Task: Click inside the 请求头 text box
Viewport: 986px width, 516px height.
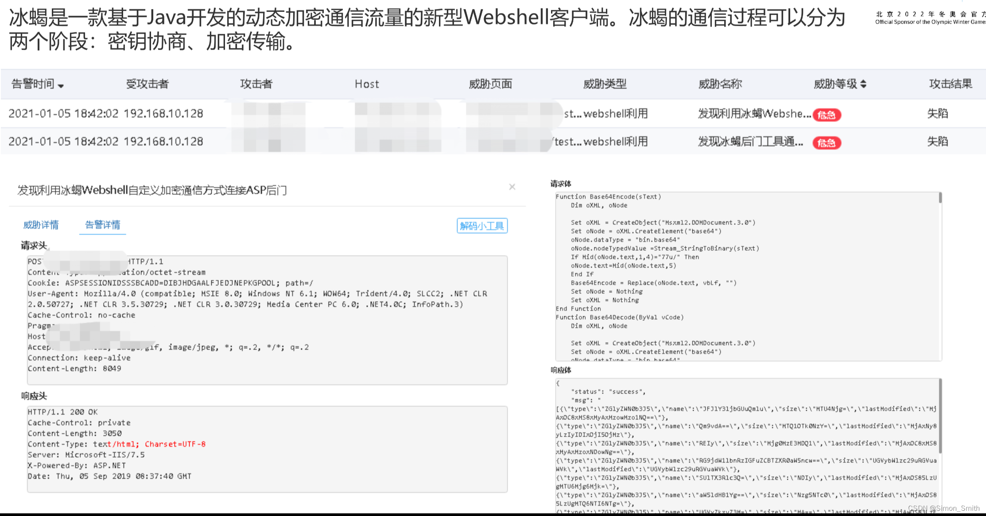Action: 267,320
